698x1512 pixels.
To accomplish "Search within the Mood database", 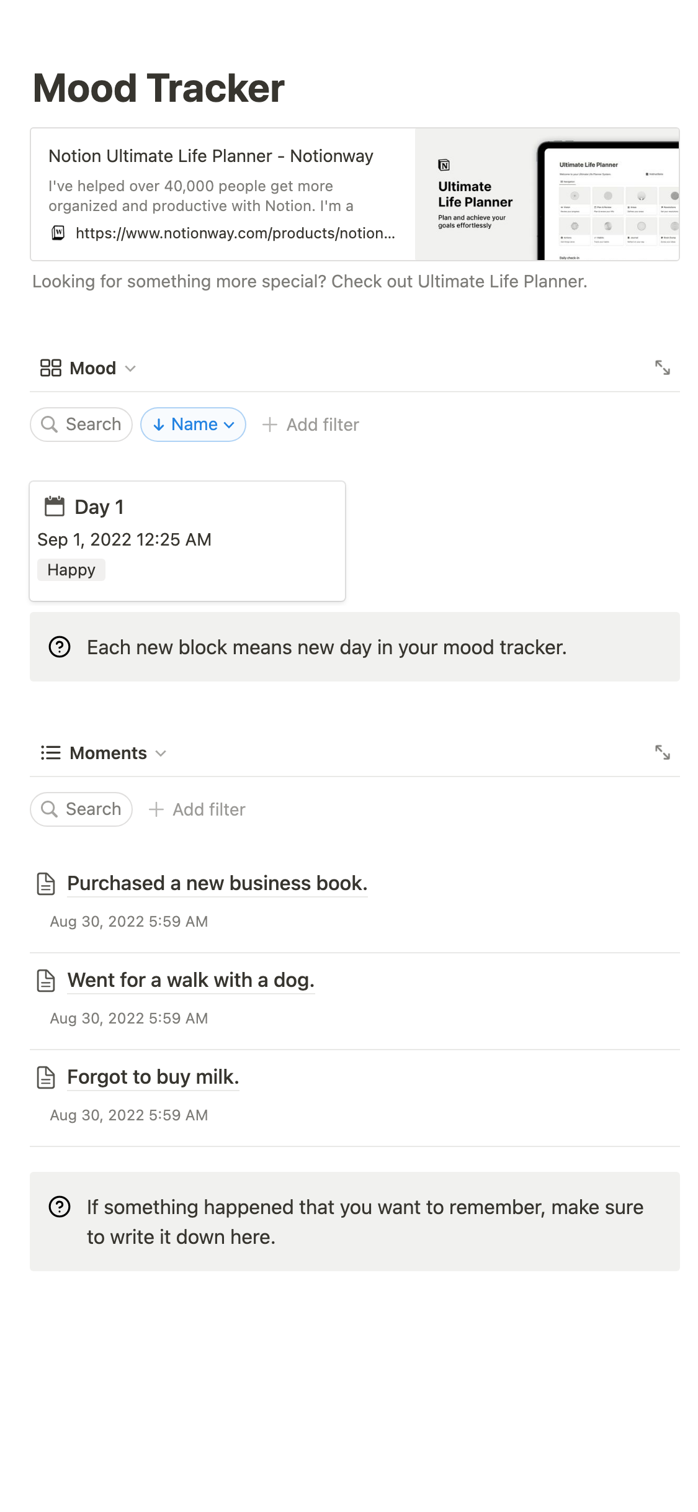I will pos(81,425).
